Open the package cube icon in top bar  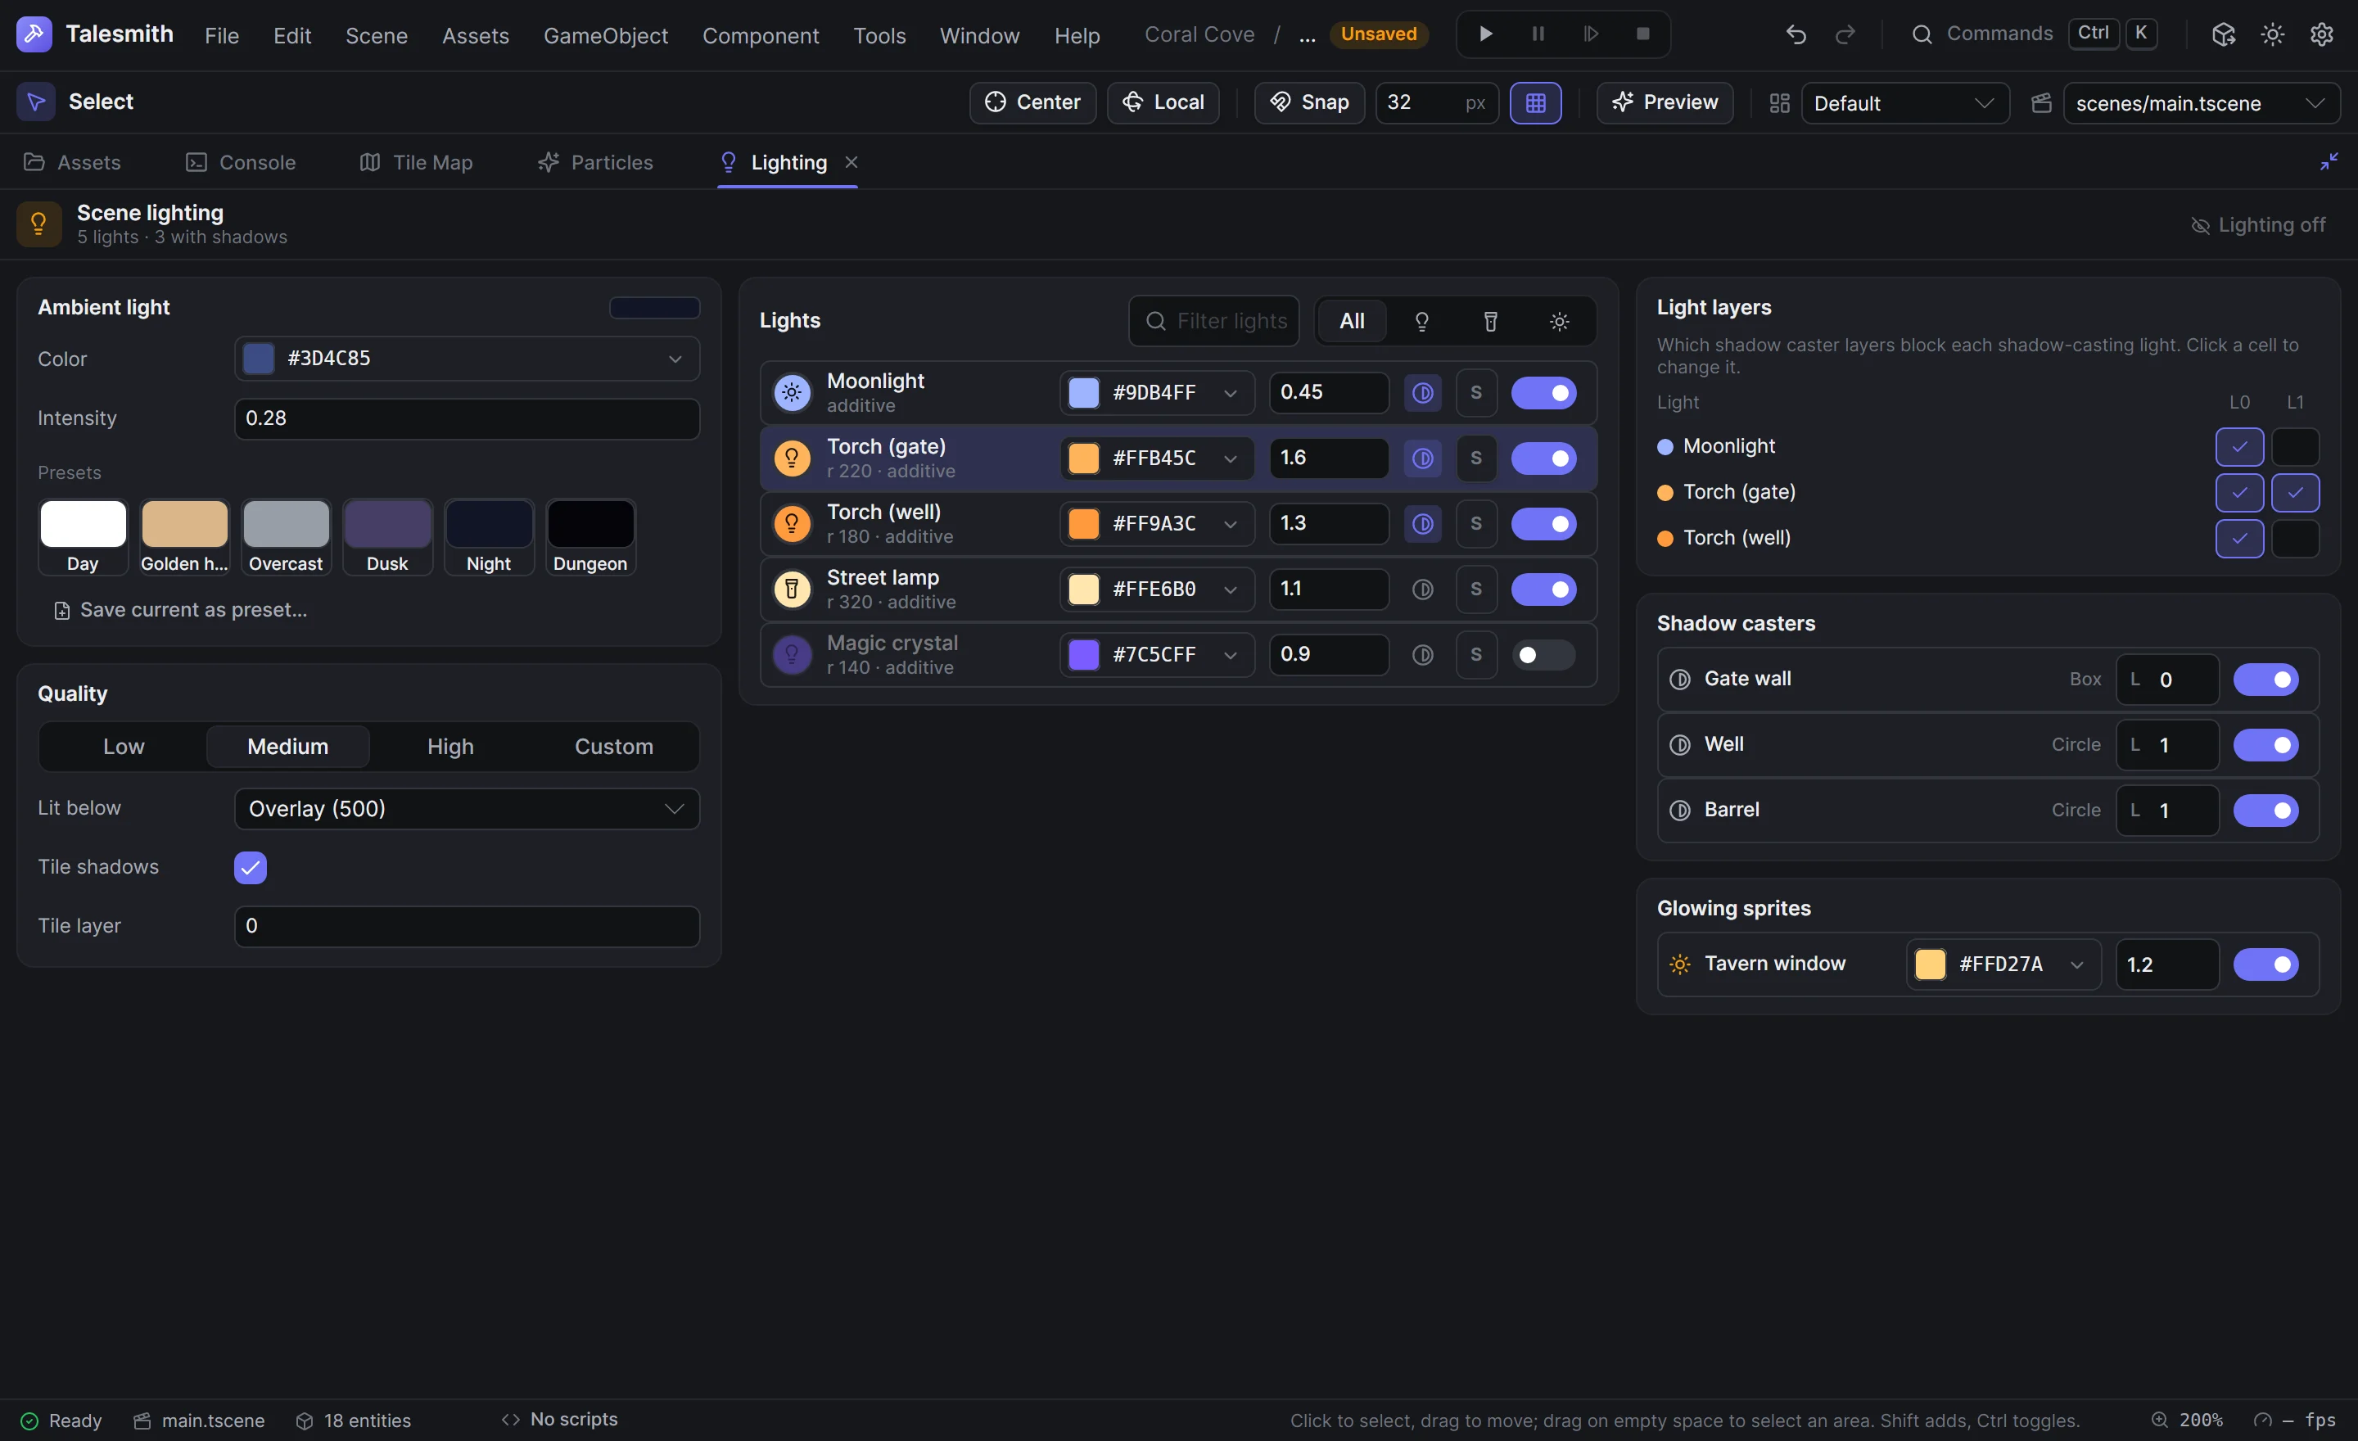[x=2223, y=34]
